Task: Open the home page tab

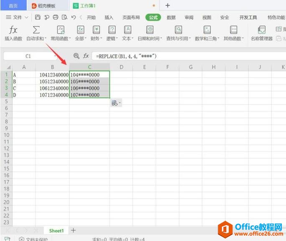Action: pos(13,6)
